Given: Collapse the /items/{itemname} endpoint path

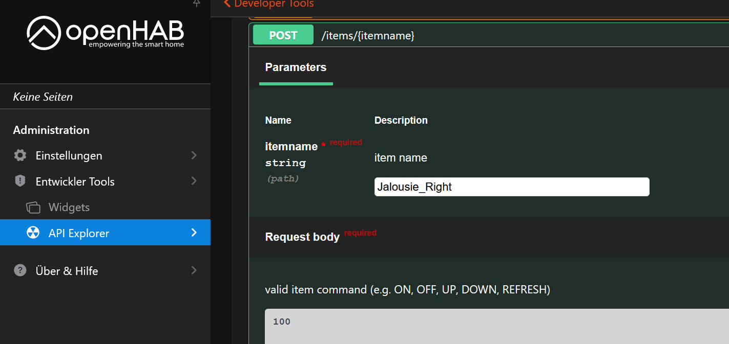Looking at the screenshot, I should [x=368, y=36].
